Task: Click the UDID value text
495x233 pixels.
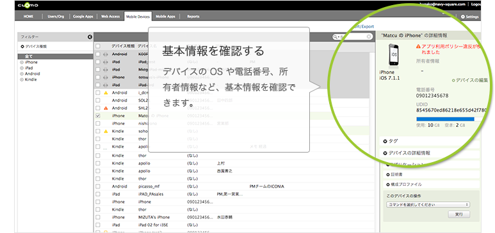Action: pyautogui.click(x=451, y=110)
